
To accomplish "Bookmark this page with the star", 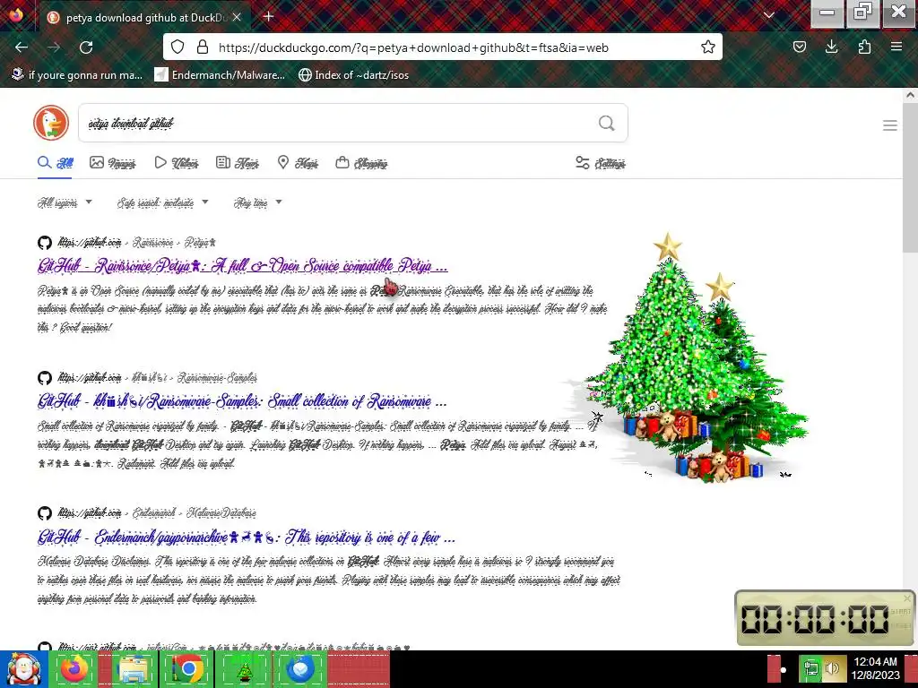I will coord(708,47).
